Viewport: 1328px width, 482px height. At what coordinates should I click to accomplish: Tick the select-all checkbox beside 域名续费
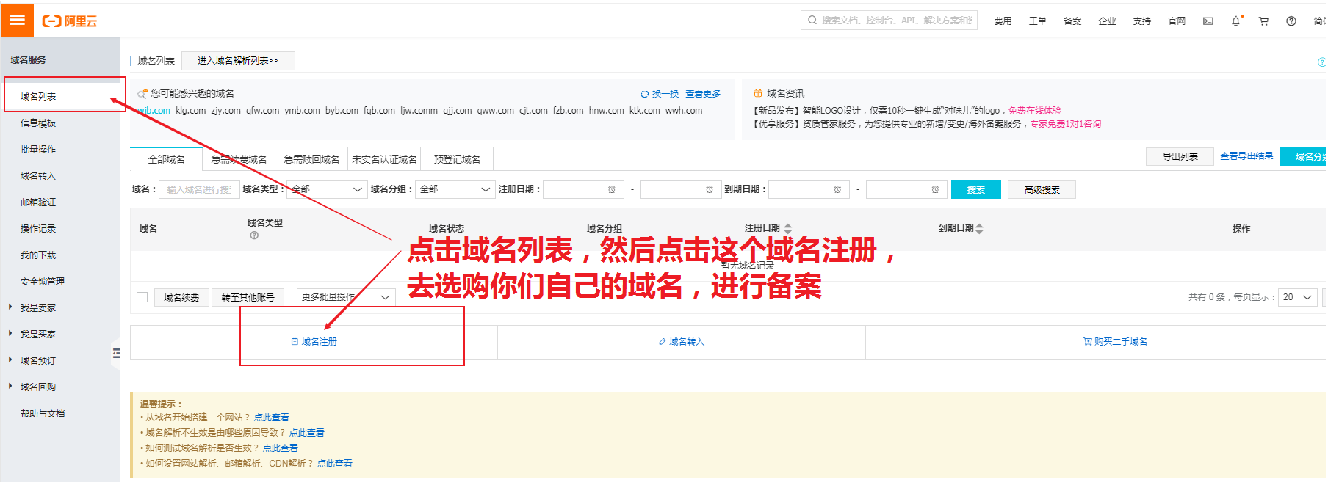click(142, 297)
